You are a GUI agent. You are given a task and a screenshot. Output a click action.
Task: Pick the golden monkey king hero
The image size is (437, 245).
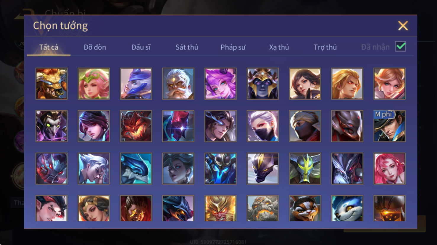pos(220,208)
